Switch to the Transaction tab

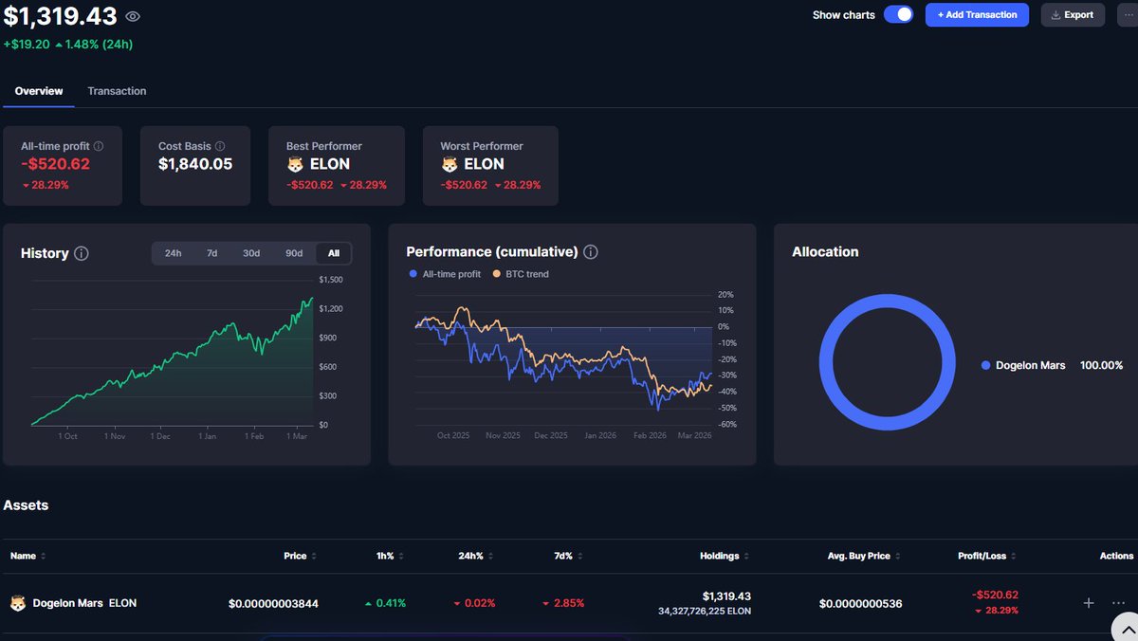[x=117, y=91]
